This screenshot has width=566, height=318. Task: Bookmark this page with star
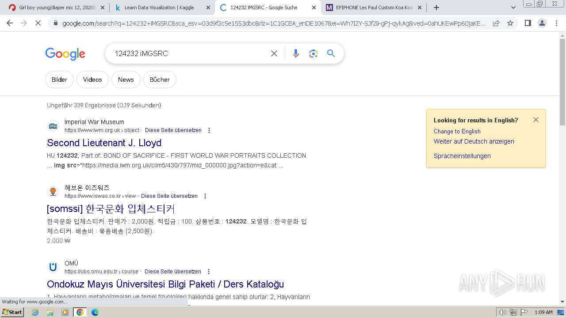point(510,23)
